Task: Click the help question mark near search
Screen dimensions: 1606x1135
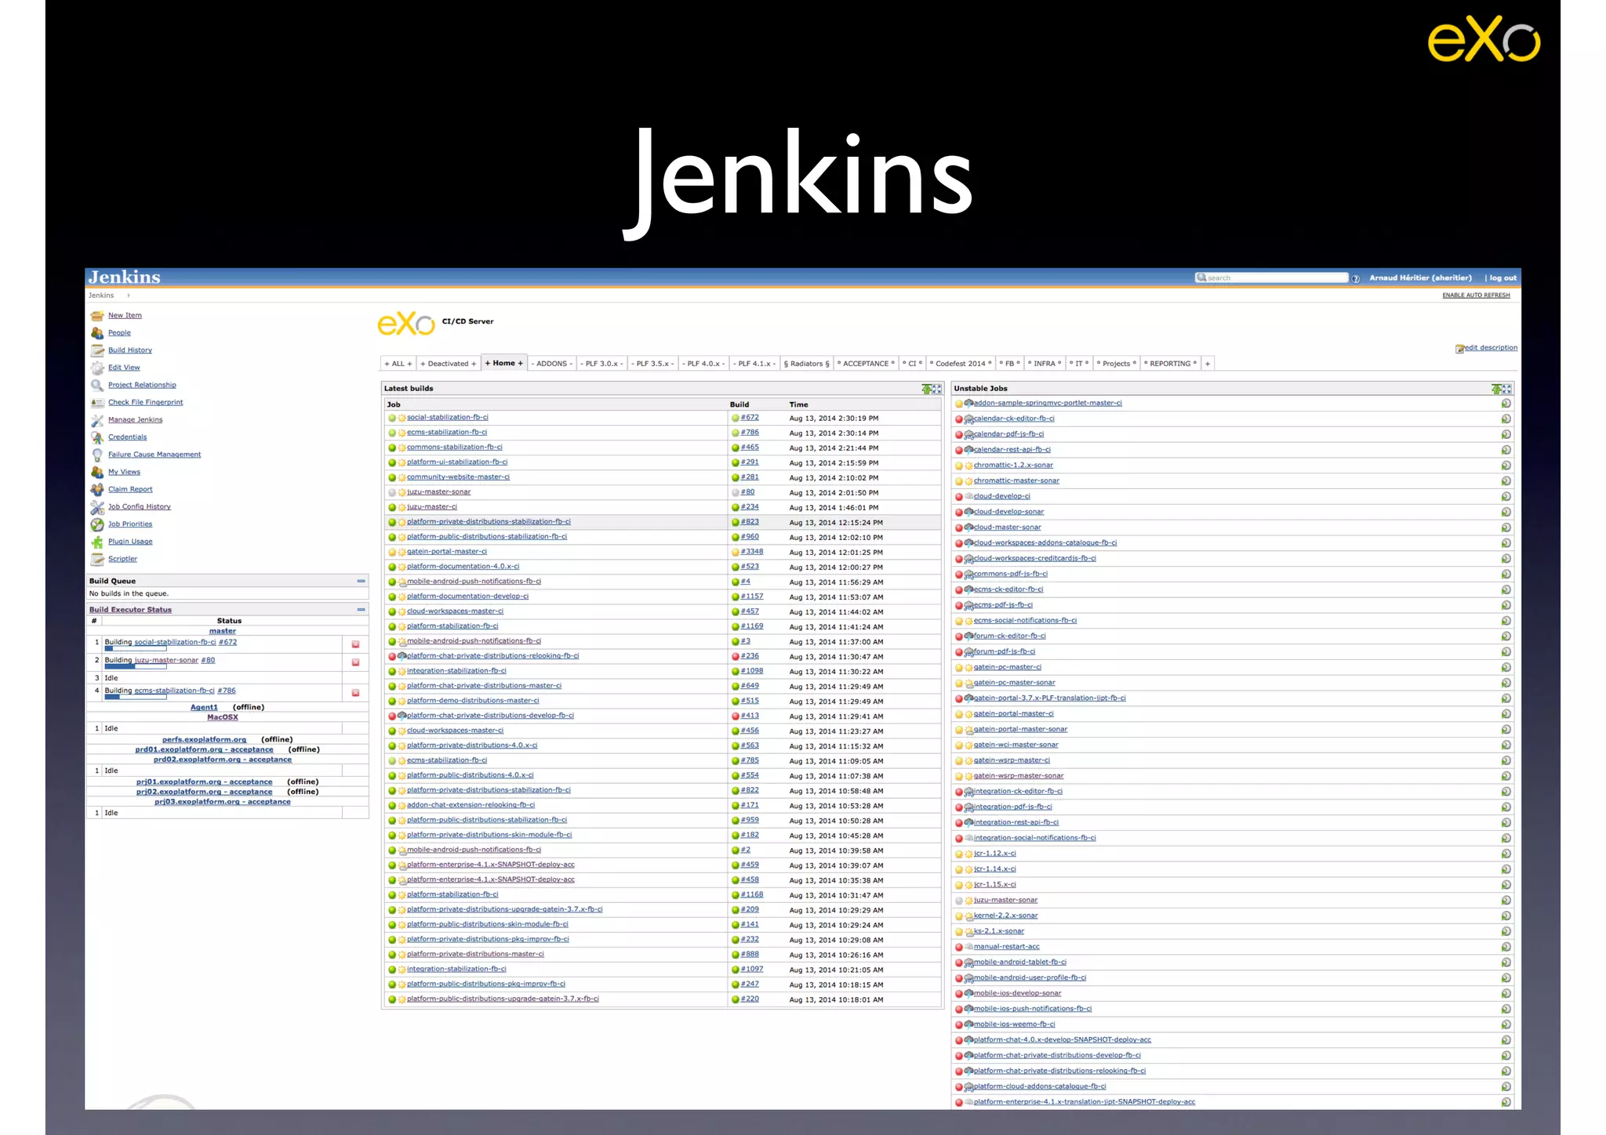Action: pyautogui.click(x=1355, y=278)
